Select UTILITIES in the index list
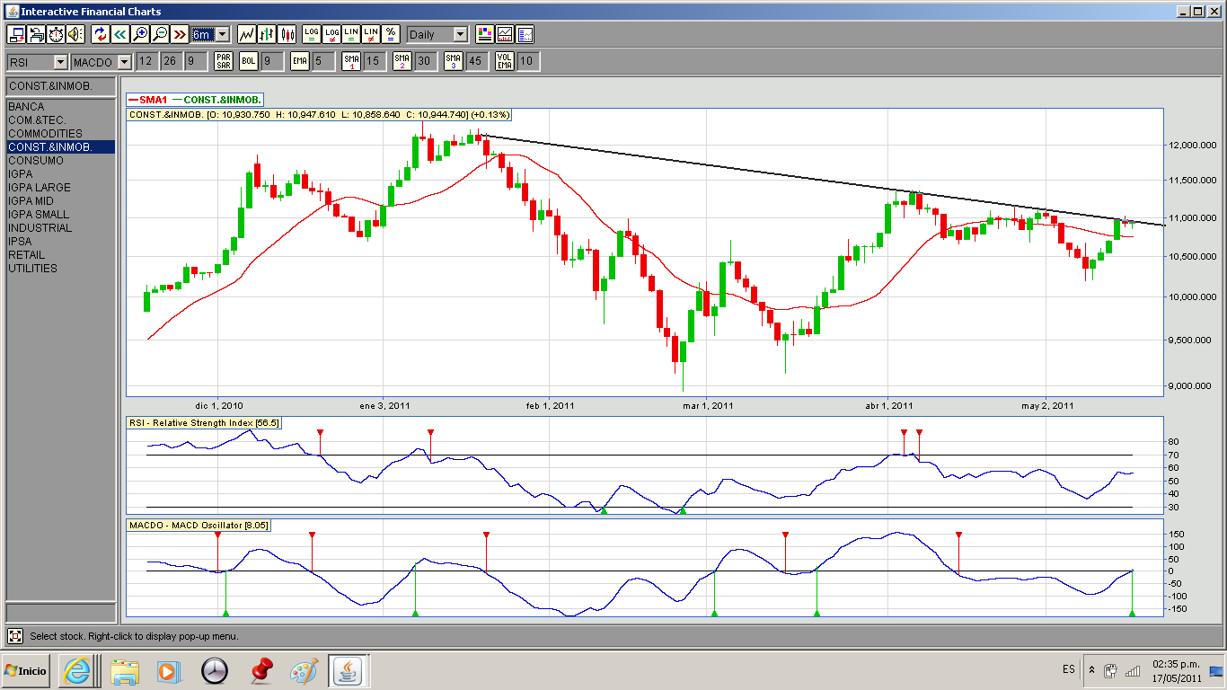 click(x=32, y=269)
